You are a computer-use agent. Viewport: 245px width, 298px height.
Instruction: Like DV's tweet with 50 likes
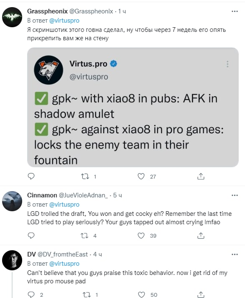[141, 295]
